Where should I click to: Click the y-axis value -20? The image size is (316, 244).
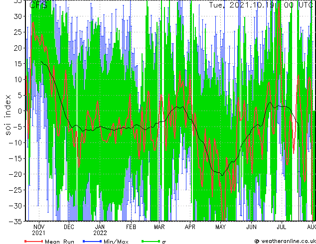coord(15,174)
